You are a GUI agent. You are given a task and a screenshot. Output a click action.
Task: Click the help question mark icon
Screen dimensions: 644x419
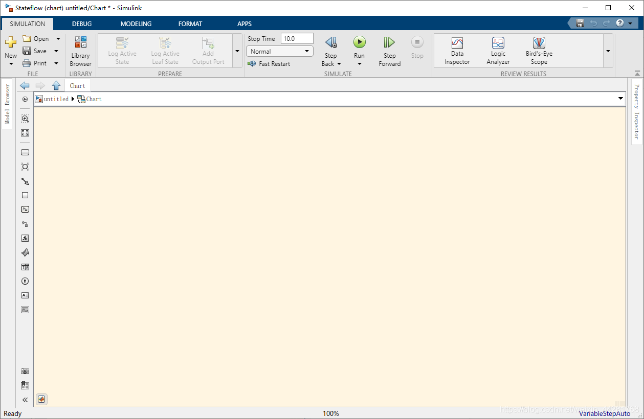click(x=620, y=23)
